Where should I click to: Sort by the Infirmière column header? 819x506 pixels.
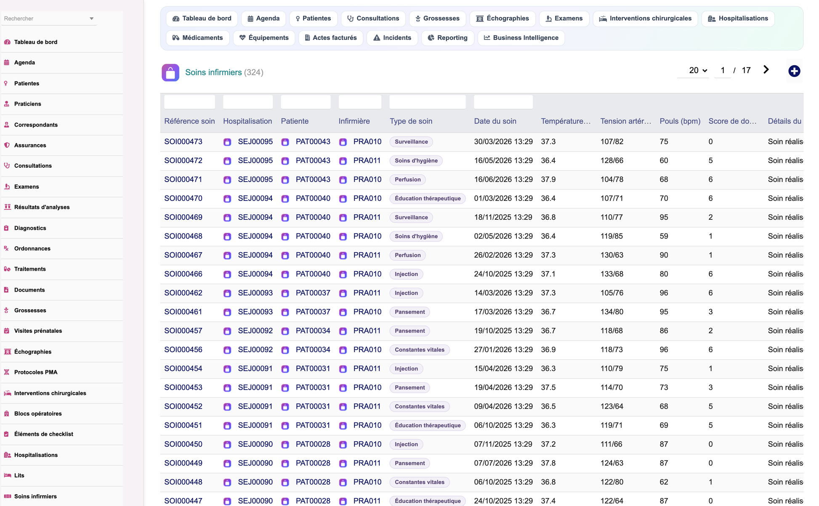click(354, 121)
